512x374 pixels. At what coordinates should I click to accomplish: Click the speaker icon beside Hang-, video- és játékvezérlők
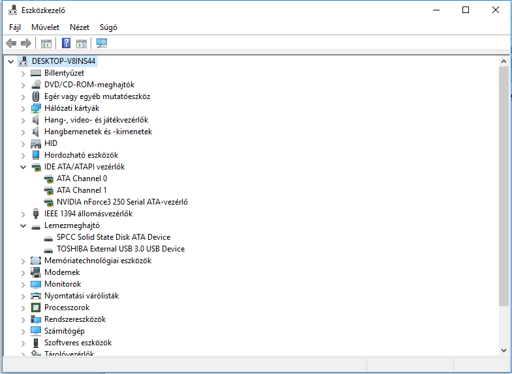[x=36, y=120]
